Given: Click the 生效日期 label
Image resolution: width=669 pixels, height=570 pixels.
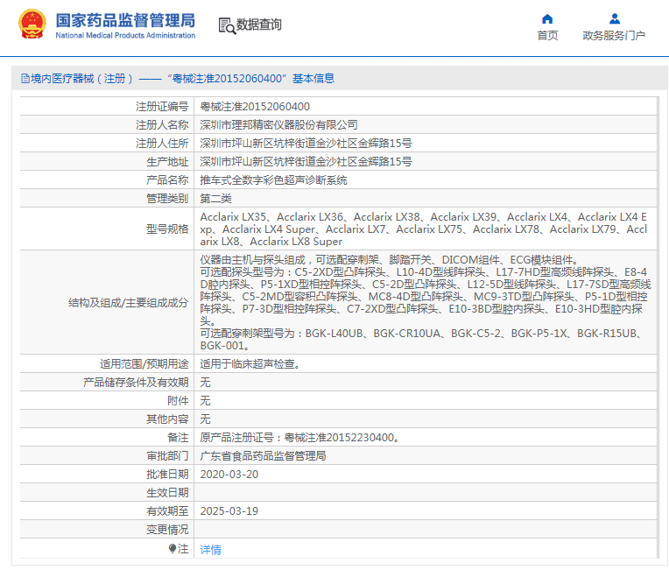Looking at the screenshot, I should 167,492.
